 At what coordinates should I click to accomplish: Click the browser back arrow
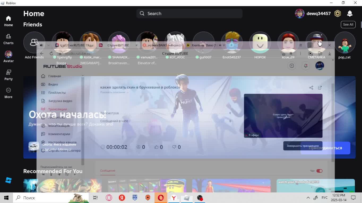tap(42, 53)
